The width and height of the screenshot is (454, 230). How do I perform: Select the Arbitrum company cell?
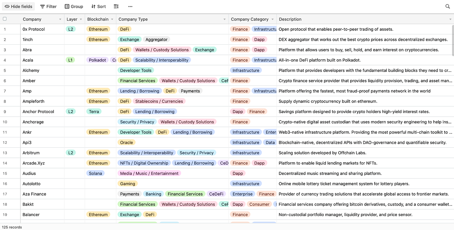(42, 153)
